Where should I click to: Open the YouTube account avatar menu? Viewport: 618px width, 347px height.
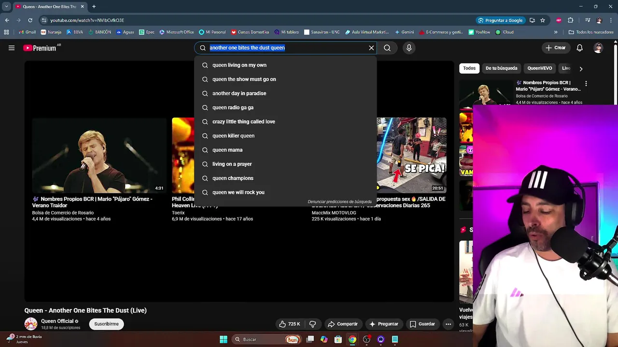598,48
